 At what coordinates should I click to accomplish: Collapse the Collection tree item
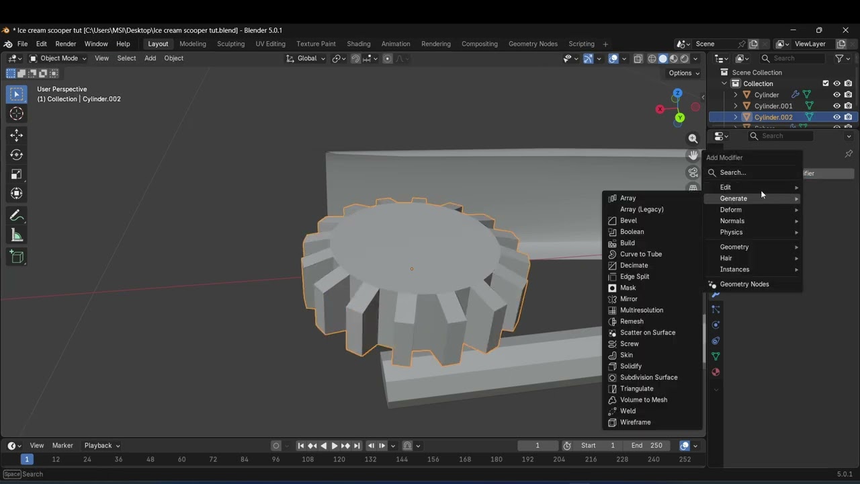pyautogui.click(x=724, y=83)
